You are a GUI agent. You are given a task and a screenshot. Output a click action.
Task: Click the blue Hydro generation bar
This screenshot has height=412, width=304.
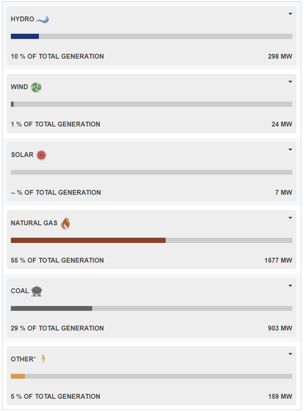click(x=25, y=37)
